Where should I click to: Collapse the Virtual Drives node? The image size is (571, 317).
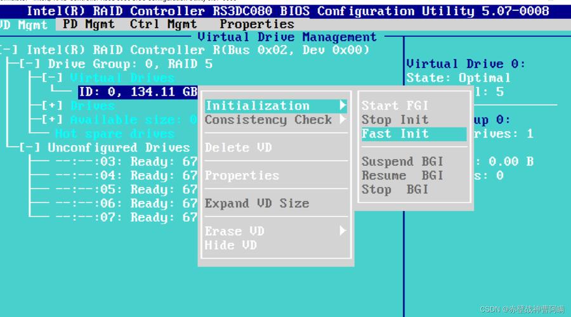point(52,78)
